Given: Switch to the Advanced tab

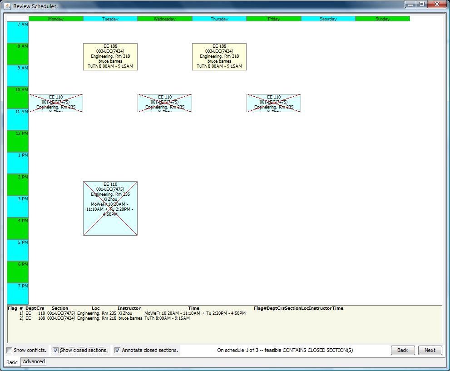Looking at the screenshot, I should click(33, 361).
